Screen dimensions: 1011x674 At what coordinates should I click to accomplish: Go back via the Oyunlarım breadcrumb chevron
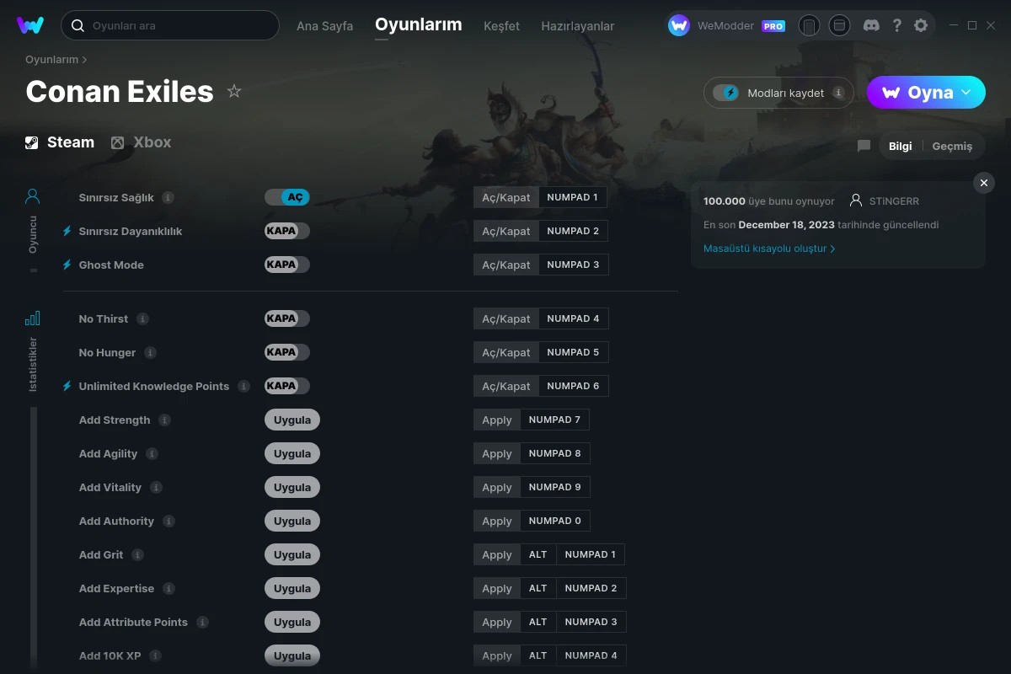pos(84,60)
